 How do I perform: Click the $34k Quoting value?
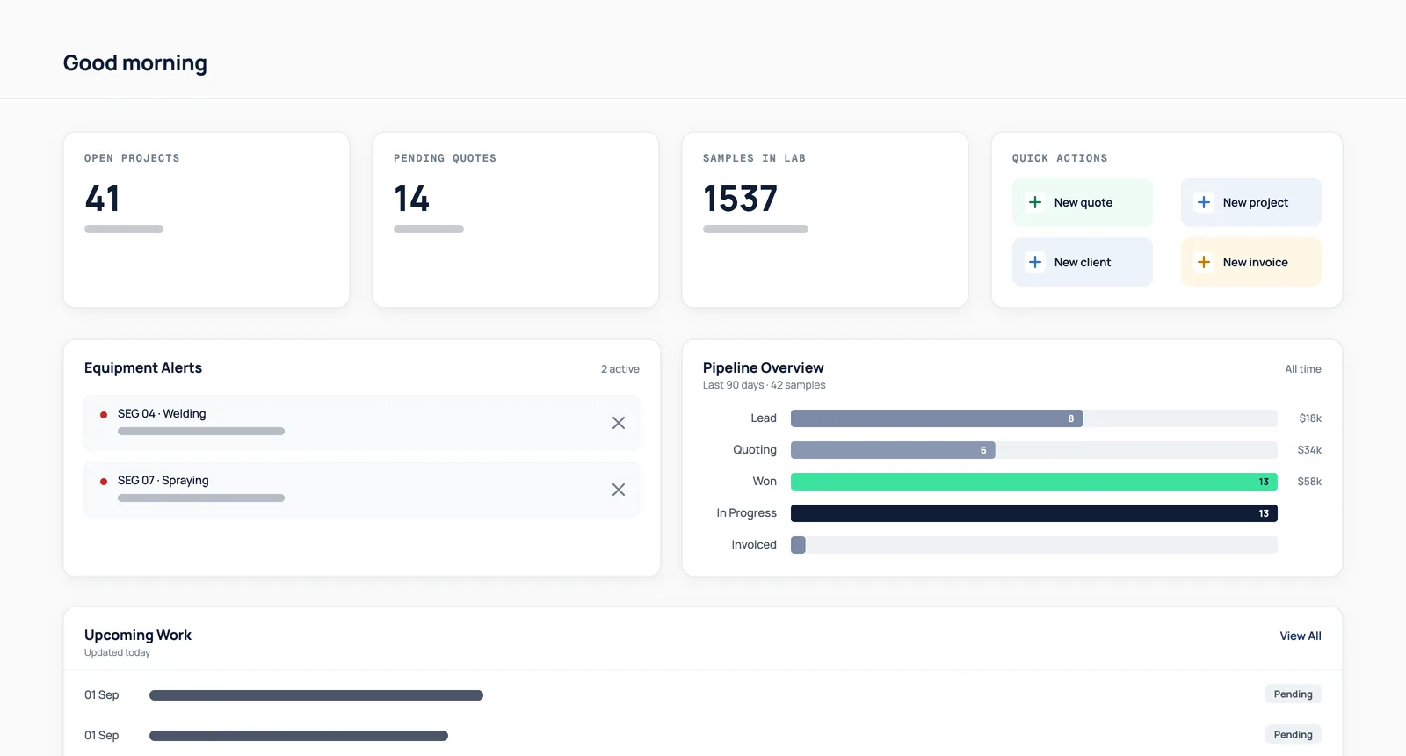[1309, 450]
